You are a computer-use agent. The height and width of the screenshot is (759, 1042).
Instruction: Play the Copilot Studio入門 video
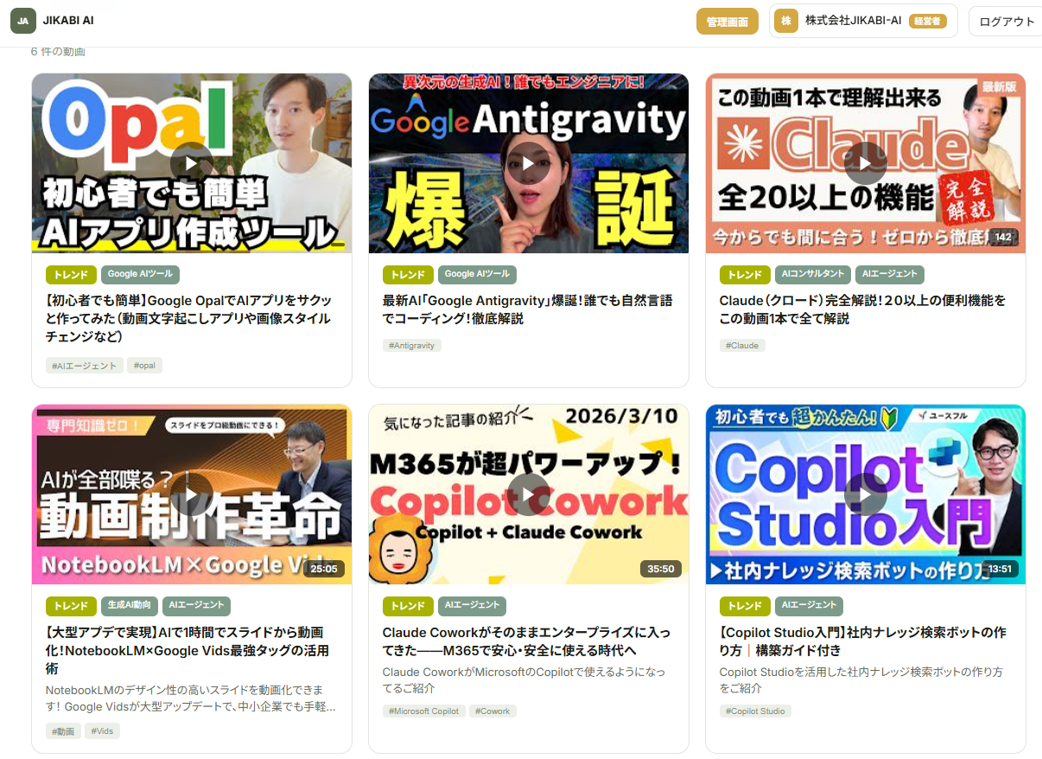point(866,494)
